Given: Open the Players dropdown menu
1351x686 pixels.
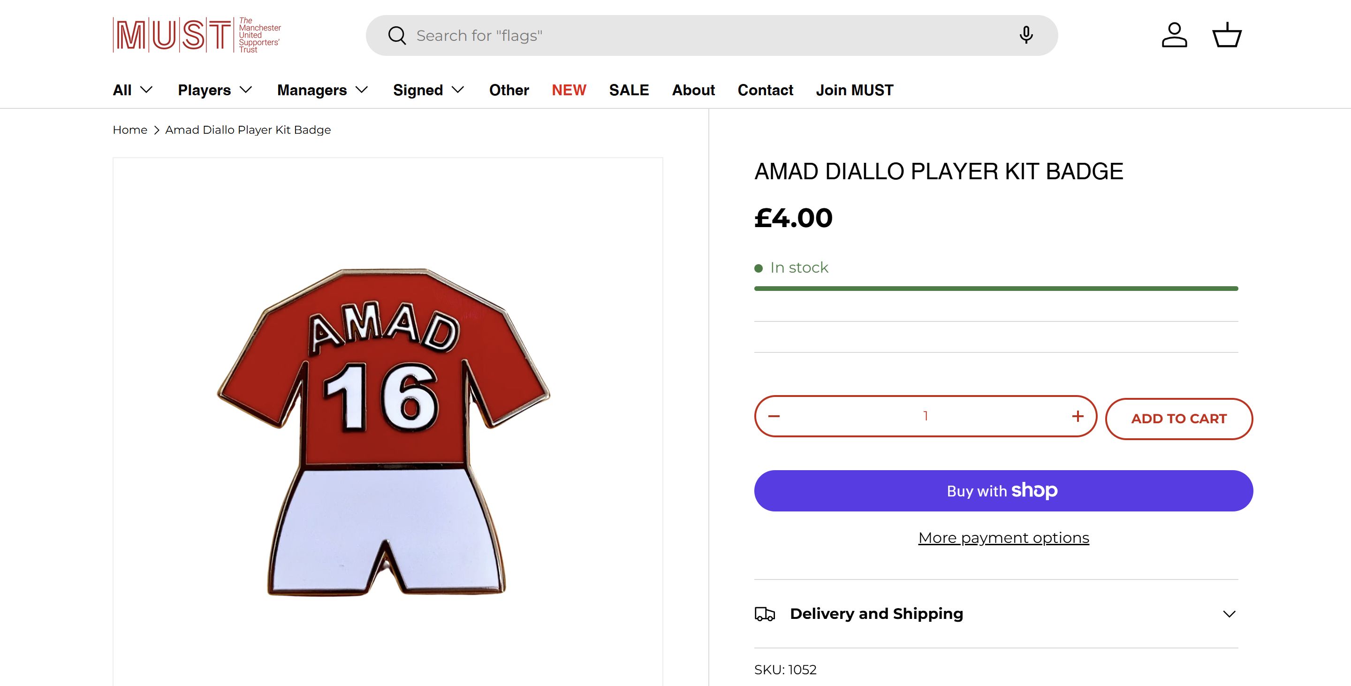Looking at the screenshot, I should point(215,90).
